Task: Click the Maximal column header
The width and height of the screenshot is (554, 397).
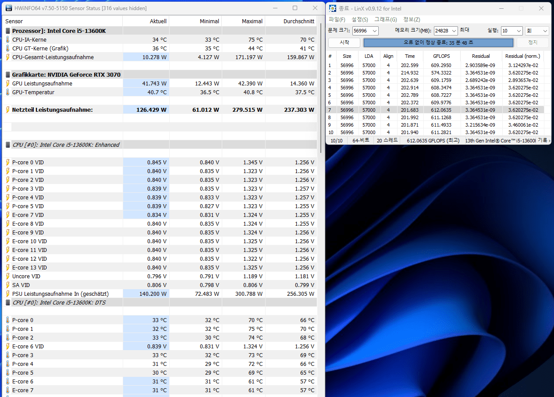Action: coord(244,21)
